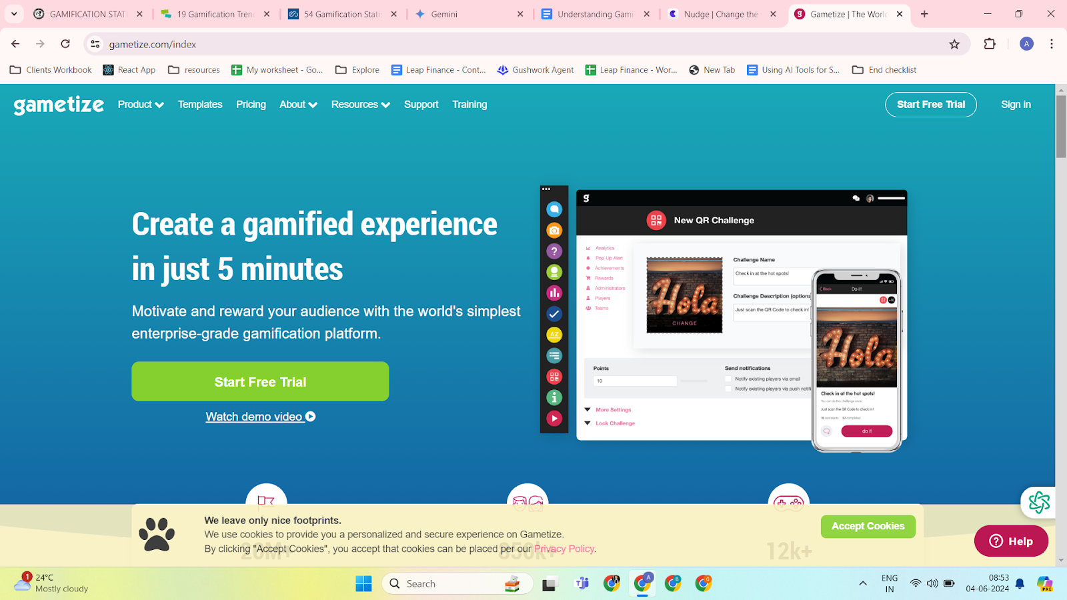
Task: Accept Cookies on the banner
Action: [868, 526]
